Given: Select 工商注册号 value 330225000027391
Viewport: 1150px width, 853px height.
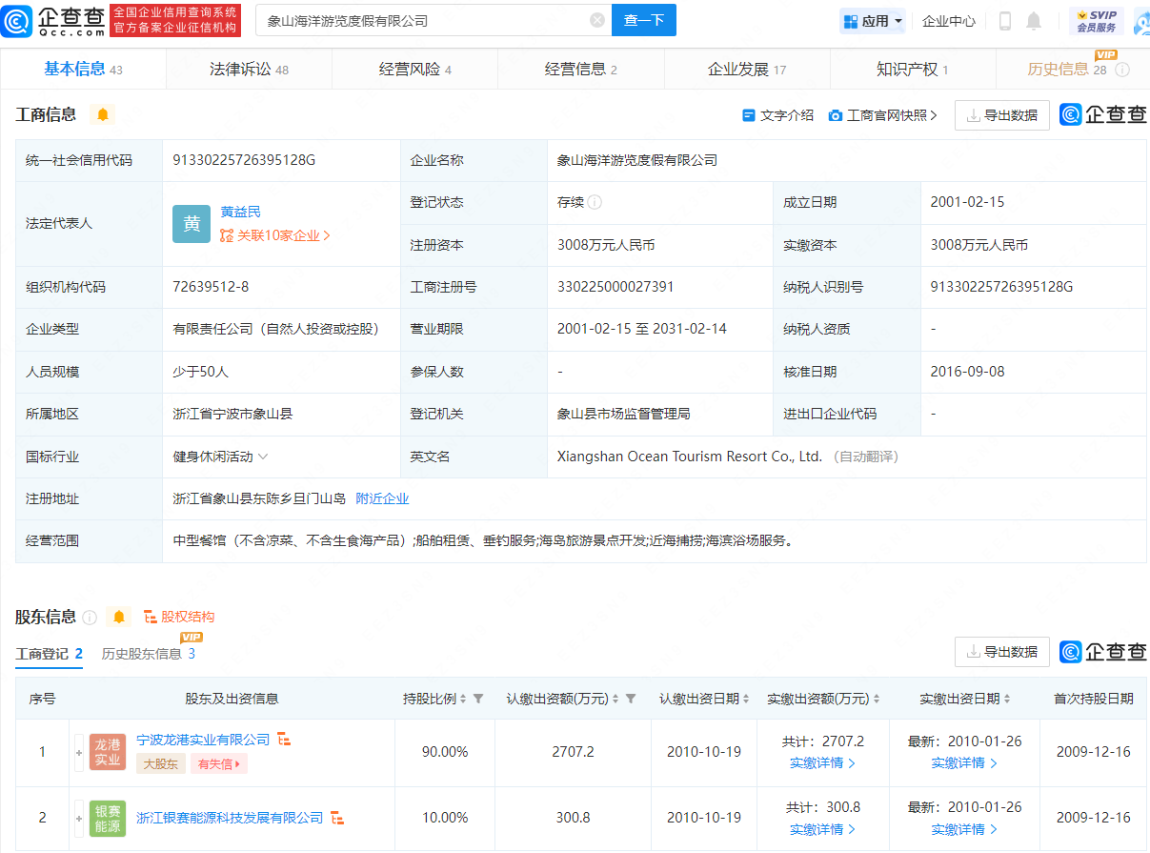Looking at the screenshot, I should tap(615, 287).
